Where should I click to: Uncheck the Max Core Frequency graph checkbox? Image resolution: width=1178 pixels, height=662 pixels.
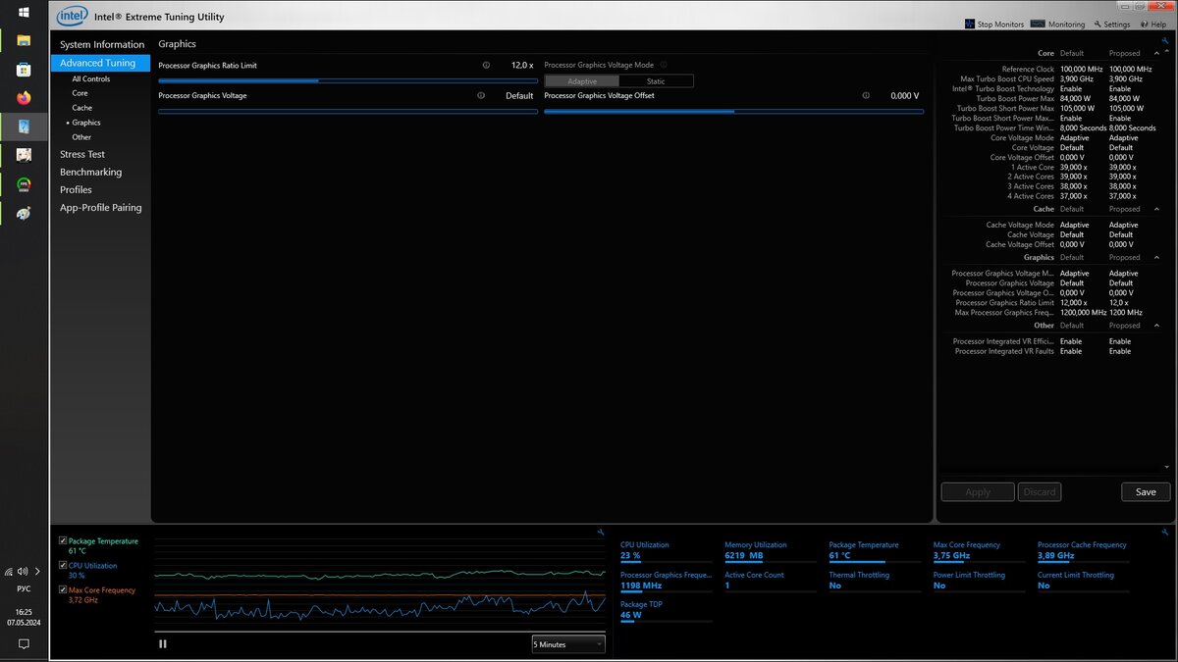click(x=64, y=589)
